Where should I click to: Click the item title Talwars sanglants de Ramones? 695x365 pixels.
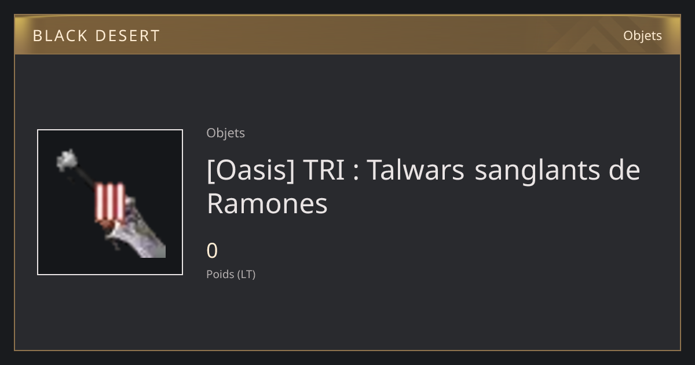[x=423, y=187]
